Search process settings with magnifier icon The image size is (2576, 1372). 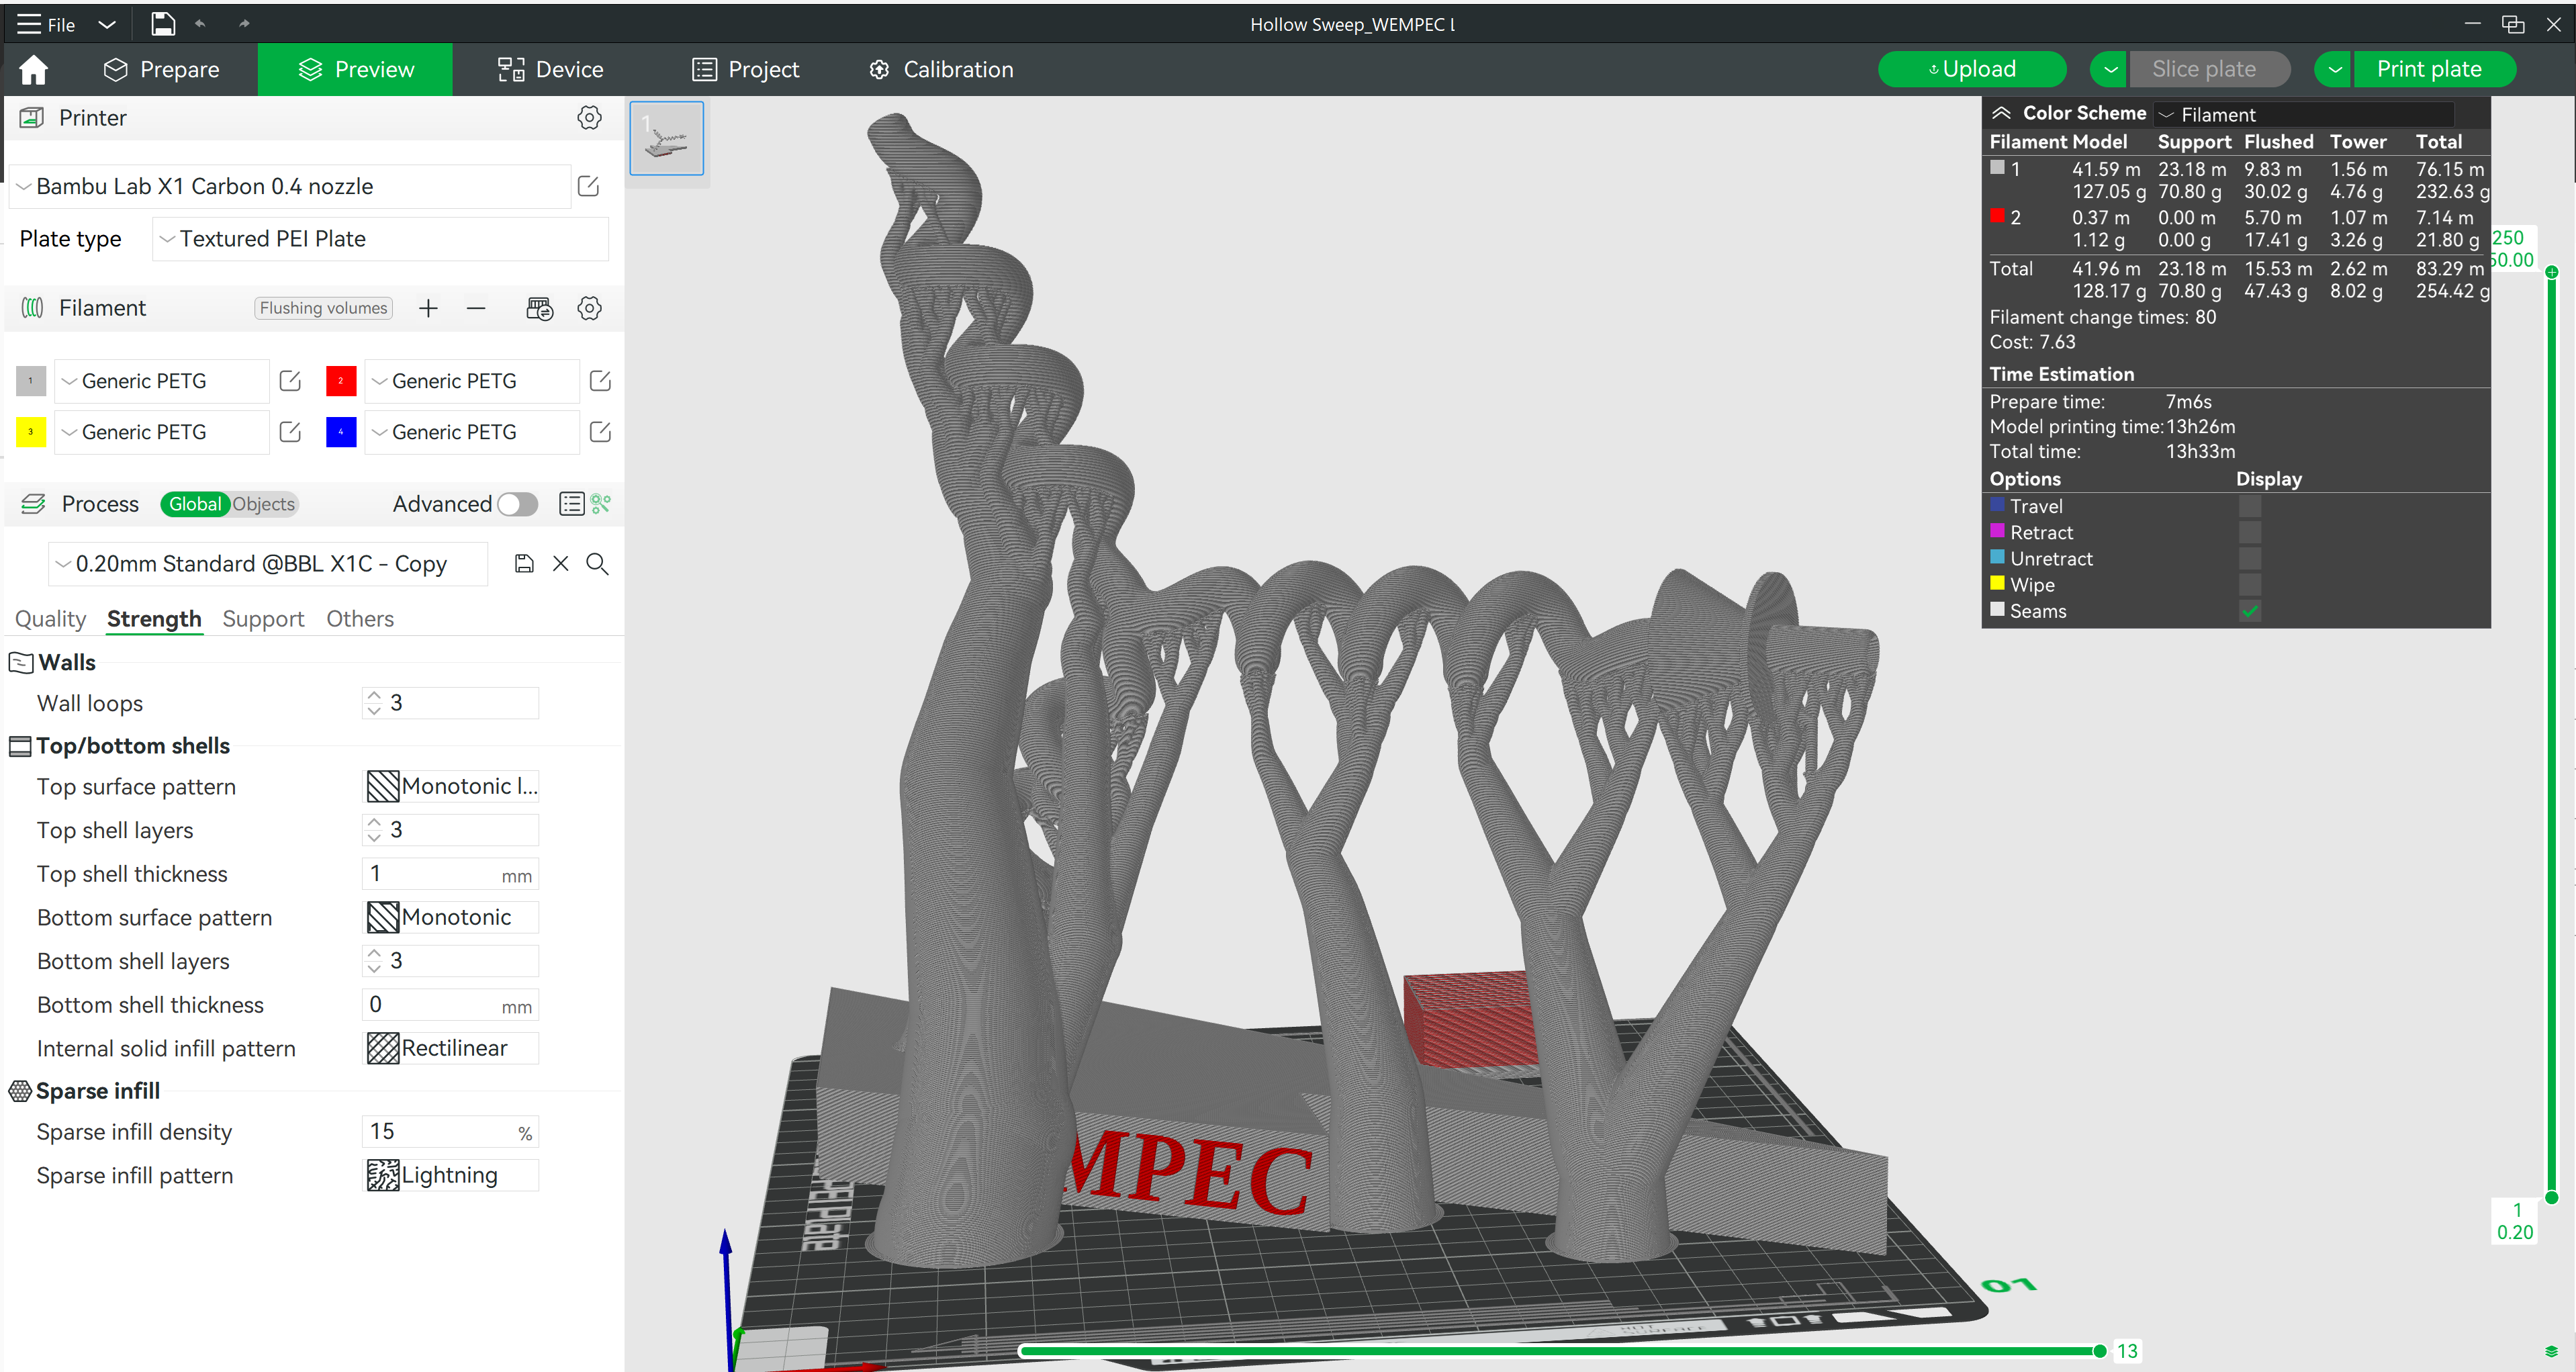[597, 564]
